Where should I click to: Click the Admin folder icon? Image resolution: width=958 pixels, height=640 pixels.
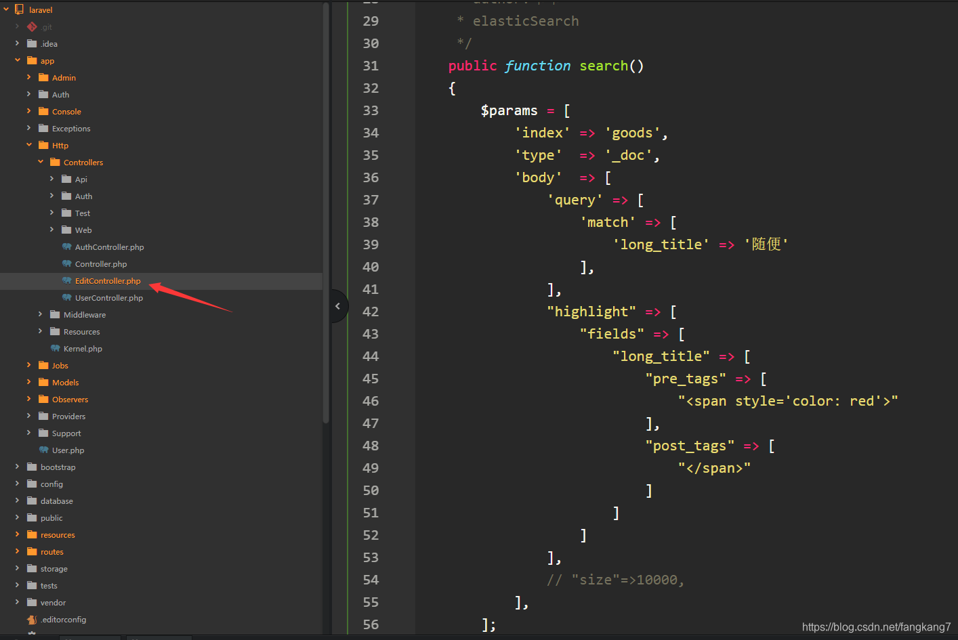43,77
